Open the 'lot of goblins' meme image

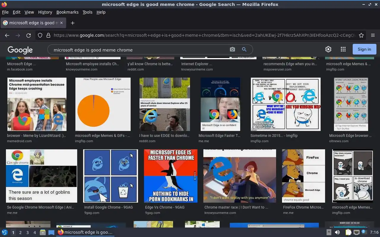[x=42, y=176]
